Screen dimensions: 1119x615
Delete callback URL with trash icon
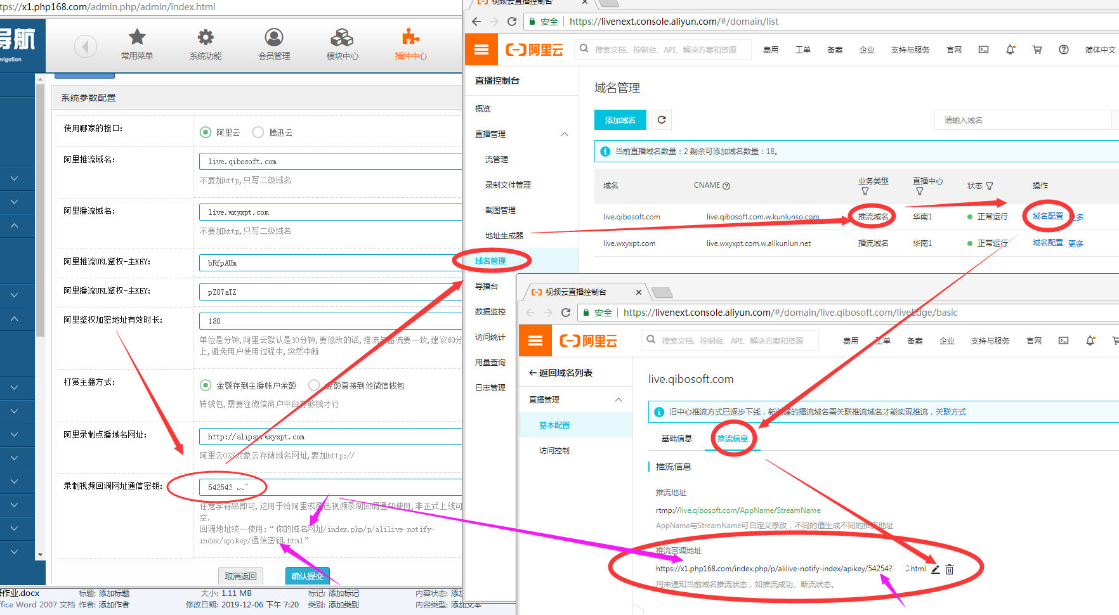(950, 569)
